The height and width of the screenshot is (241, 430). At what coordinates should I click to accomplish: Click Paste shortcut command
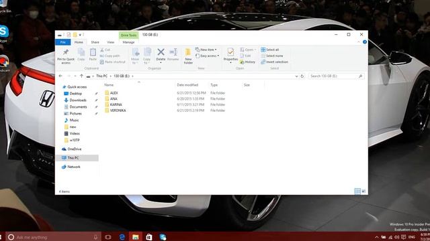tap(112, 62)
